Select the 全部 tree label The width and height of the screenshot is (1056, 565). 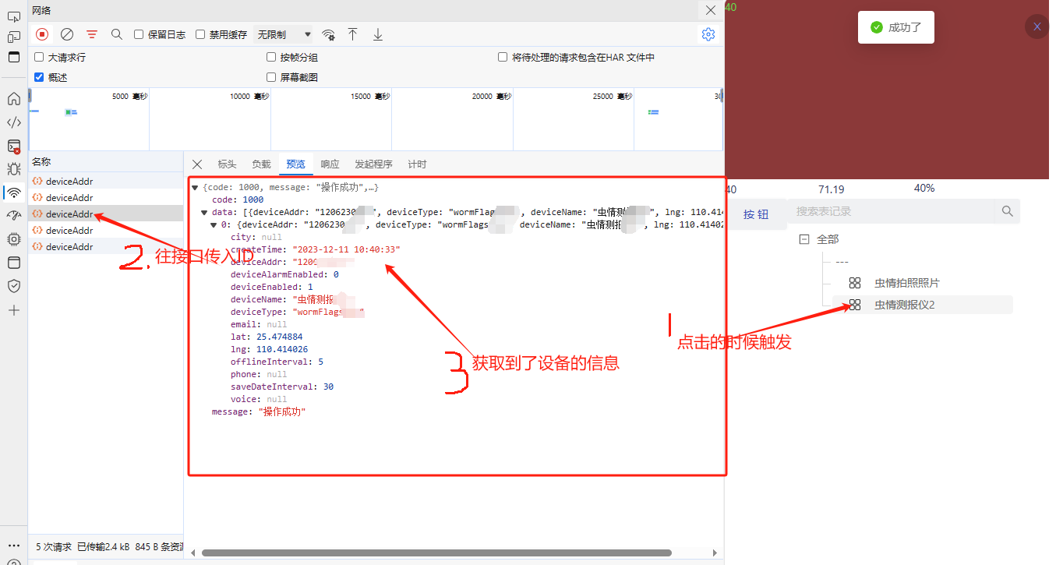pyautogui.click(x=828, y=239)
